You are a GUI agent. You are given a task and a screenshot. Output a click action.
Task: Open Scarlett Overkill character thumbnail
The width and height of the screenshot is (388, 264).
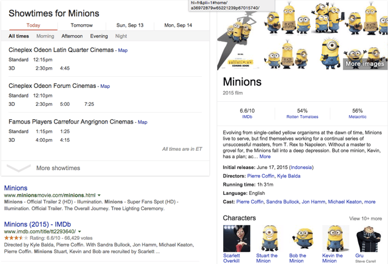tap(236, 238)
